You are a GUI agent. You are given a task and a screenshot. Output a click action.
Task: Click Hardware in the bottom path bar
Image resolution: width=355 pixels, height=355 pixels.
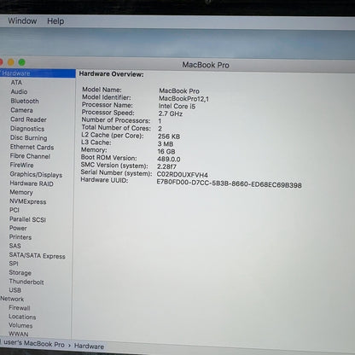pyautogui.click(x=89, y=346)
